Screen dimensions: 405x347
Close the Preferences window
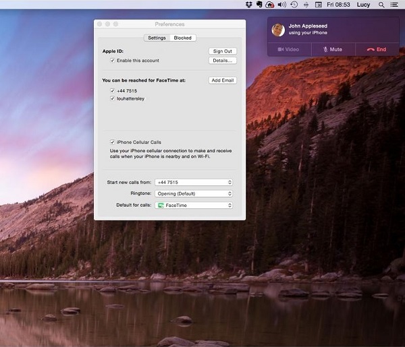(99, 24)
